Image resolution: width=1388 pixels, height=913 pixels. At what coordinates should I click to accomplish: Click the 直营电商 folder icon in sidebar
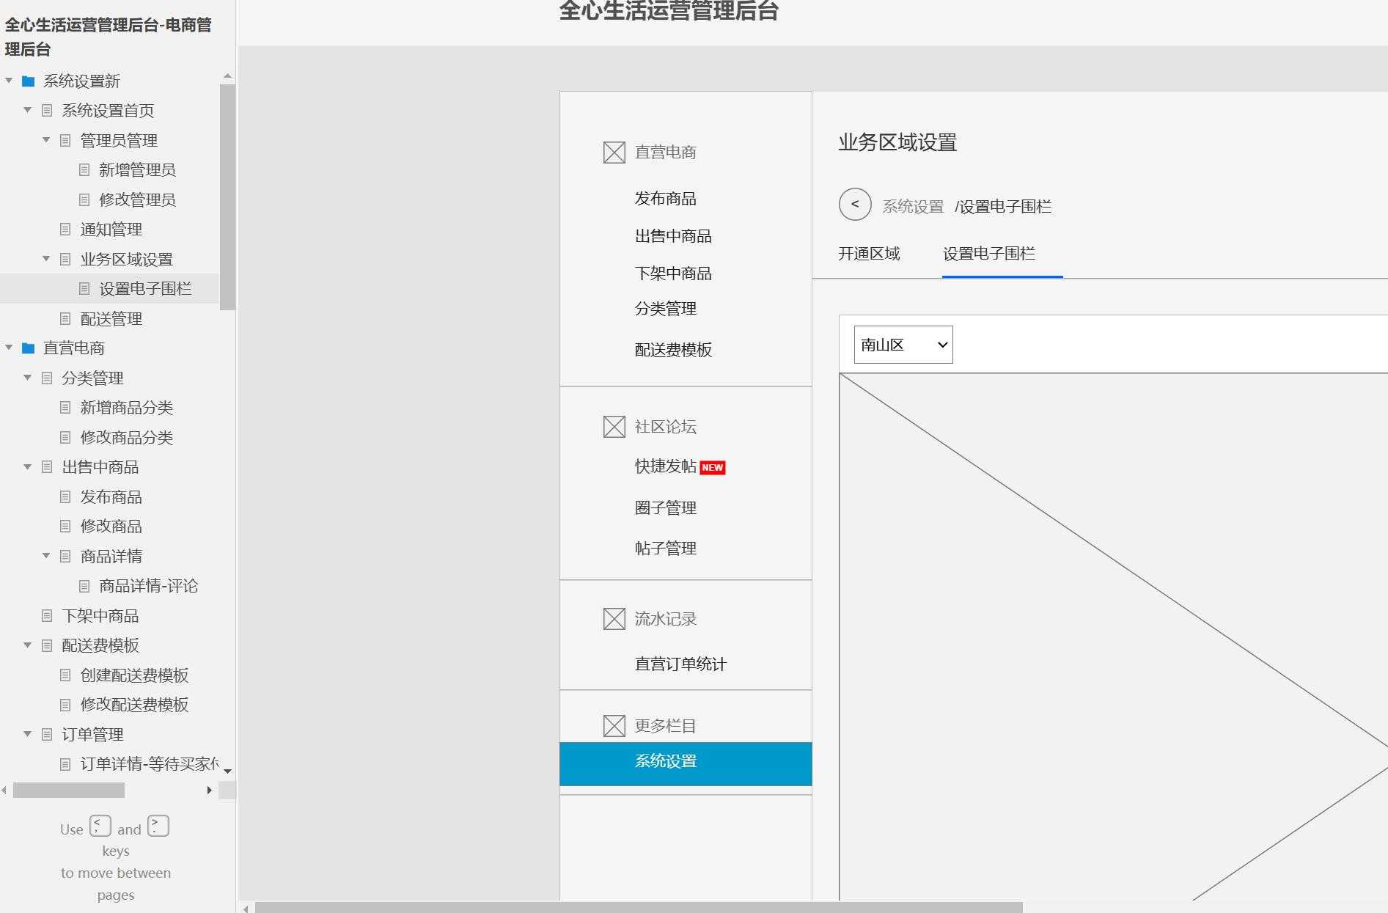point(28,348)
